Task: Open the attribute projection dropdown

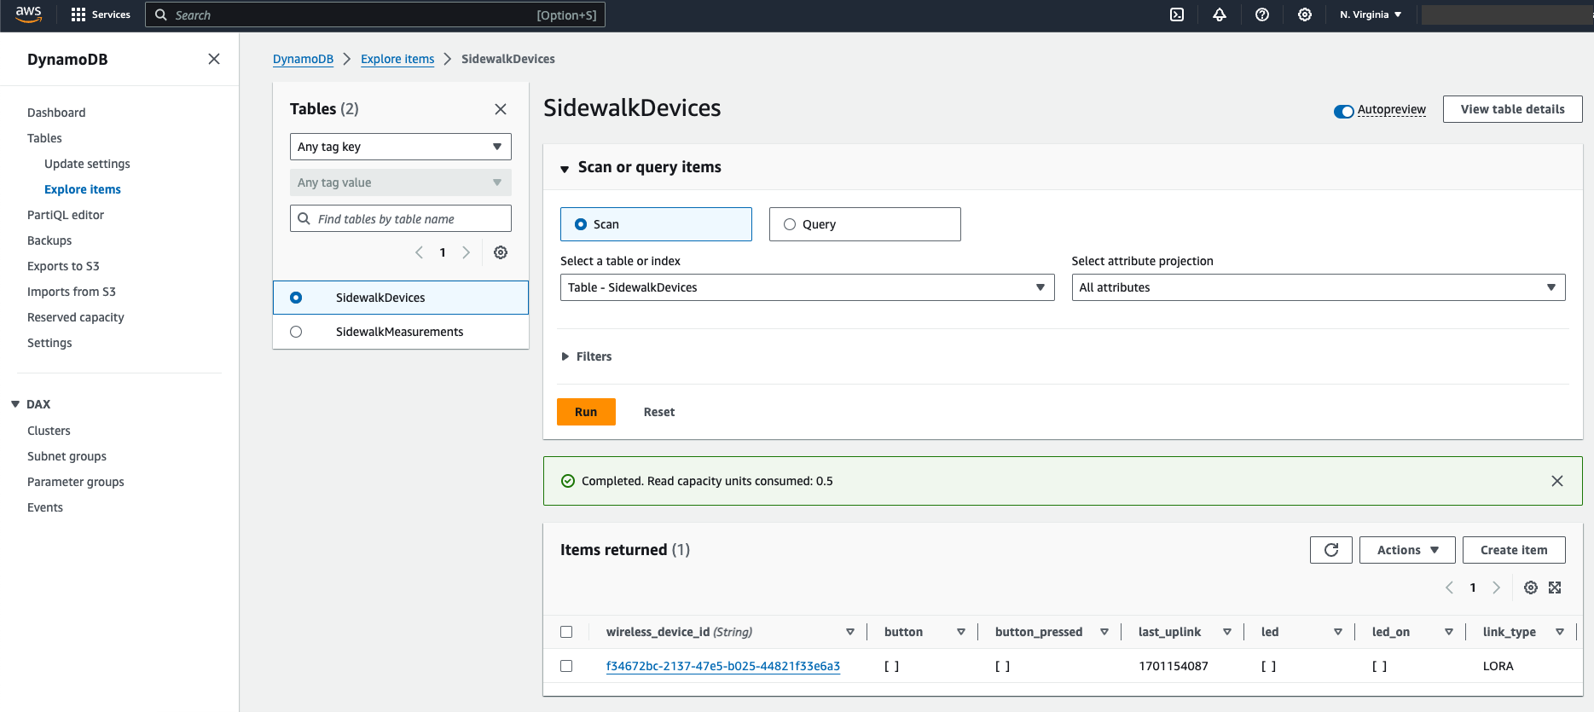Action: [x=1319, y=287]
